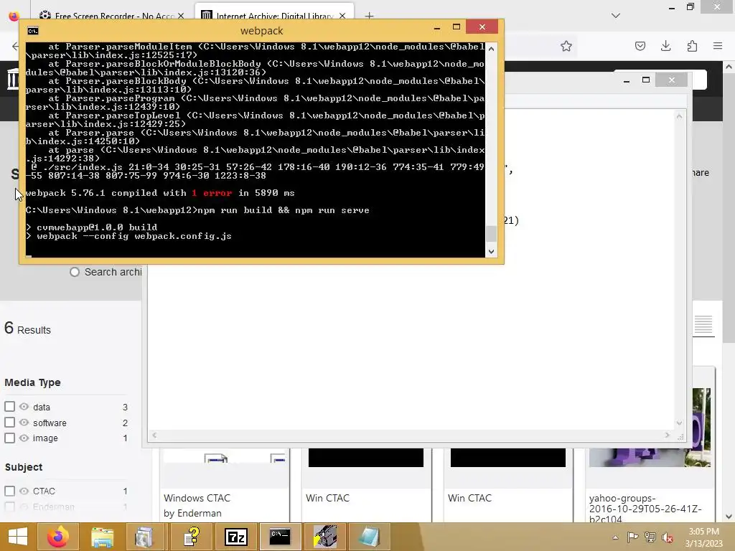Toggle the eye icon next to software

click(x=24, y=422)
